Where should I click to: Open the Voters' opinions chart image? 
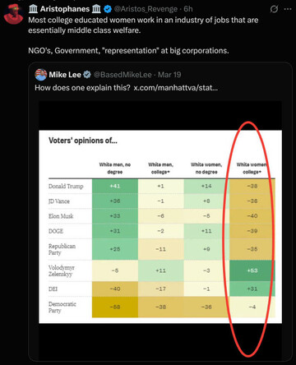(160, 227)
